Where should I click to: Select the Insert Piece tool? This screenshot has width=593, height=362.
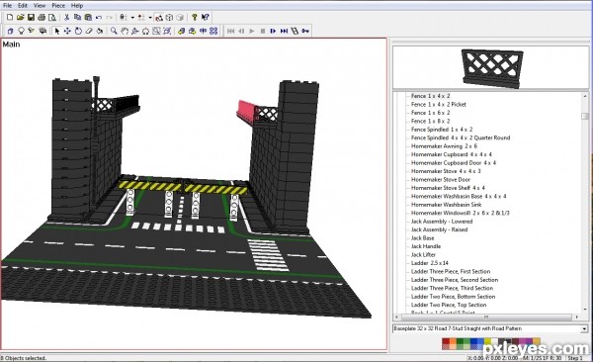pos(10,31)
